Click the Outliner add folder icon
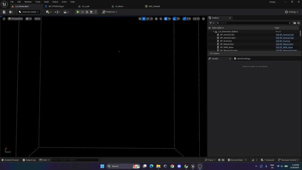The width and height of the screenshot is (302, 170). [295, 23]
